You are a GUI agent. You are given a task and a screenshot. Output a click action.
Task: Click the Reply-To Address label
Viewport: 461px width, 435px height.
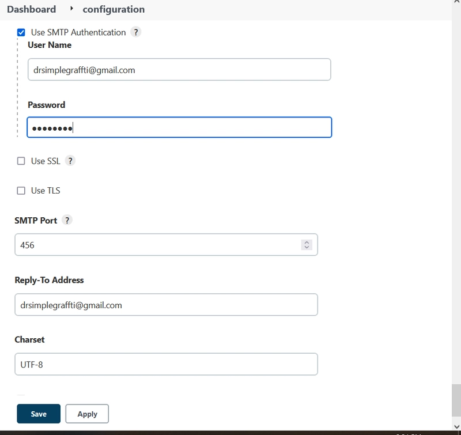click(x=49, y=280)
